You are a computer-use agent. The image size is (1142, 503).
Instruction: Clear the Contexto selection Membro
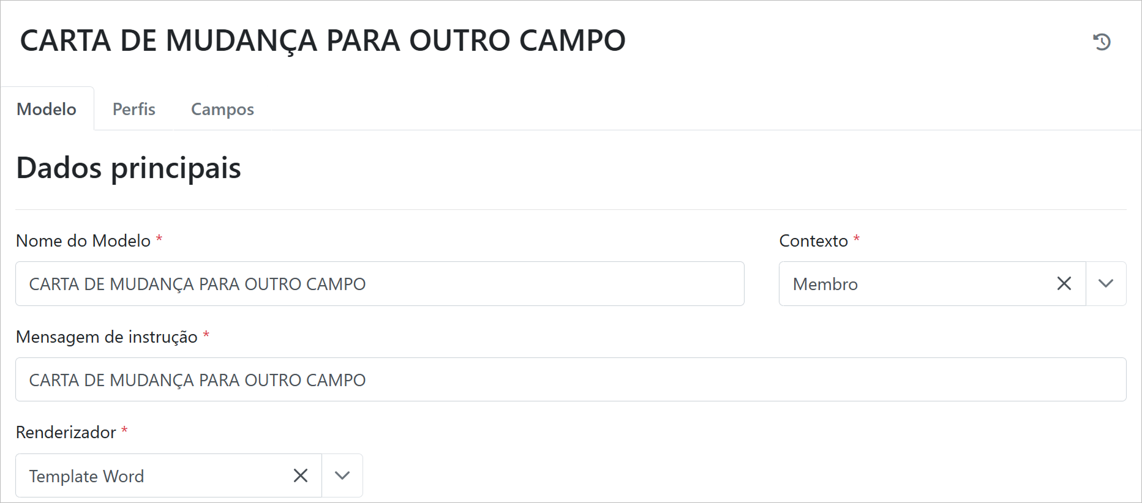(1064, 283)
